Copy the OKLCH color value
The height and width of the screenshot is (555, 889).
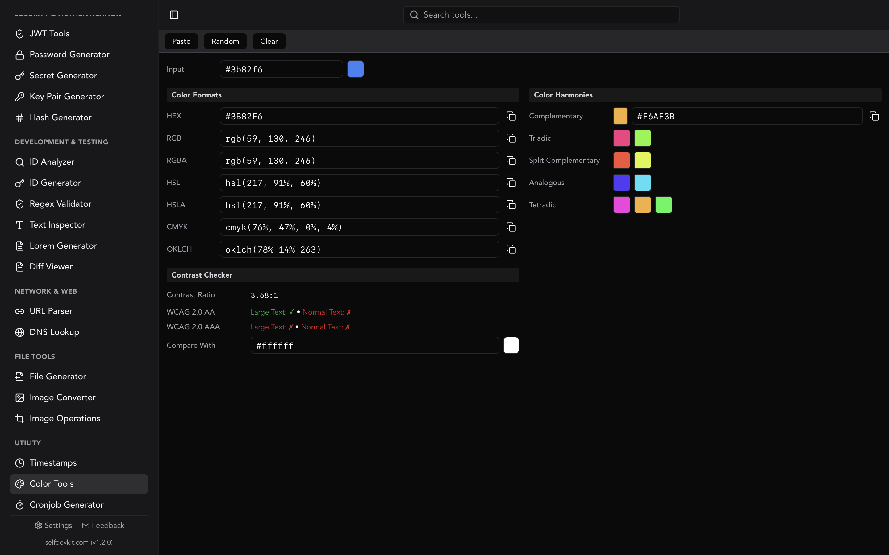pos(511,249)
